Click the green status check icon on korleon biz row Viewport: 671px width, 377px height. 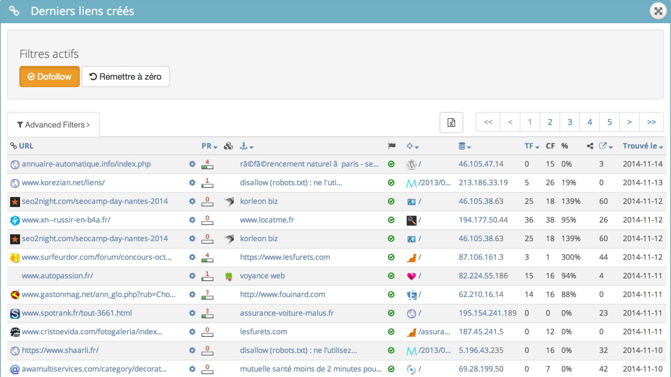coord(391,201)
